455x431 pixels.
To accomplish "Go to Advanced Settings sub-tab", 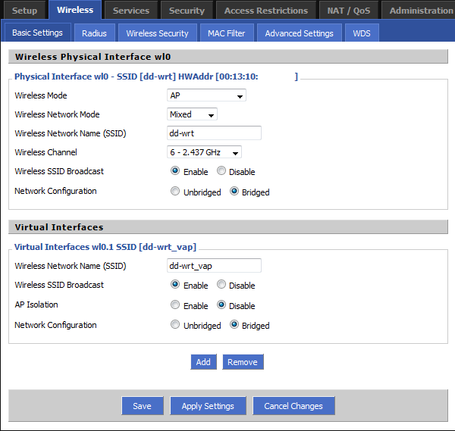I will 300,33.
